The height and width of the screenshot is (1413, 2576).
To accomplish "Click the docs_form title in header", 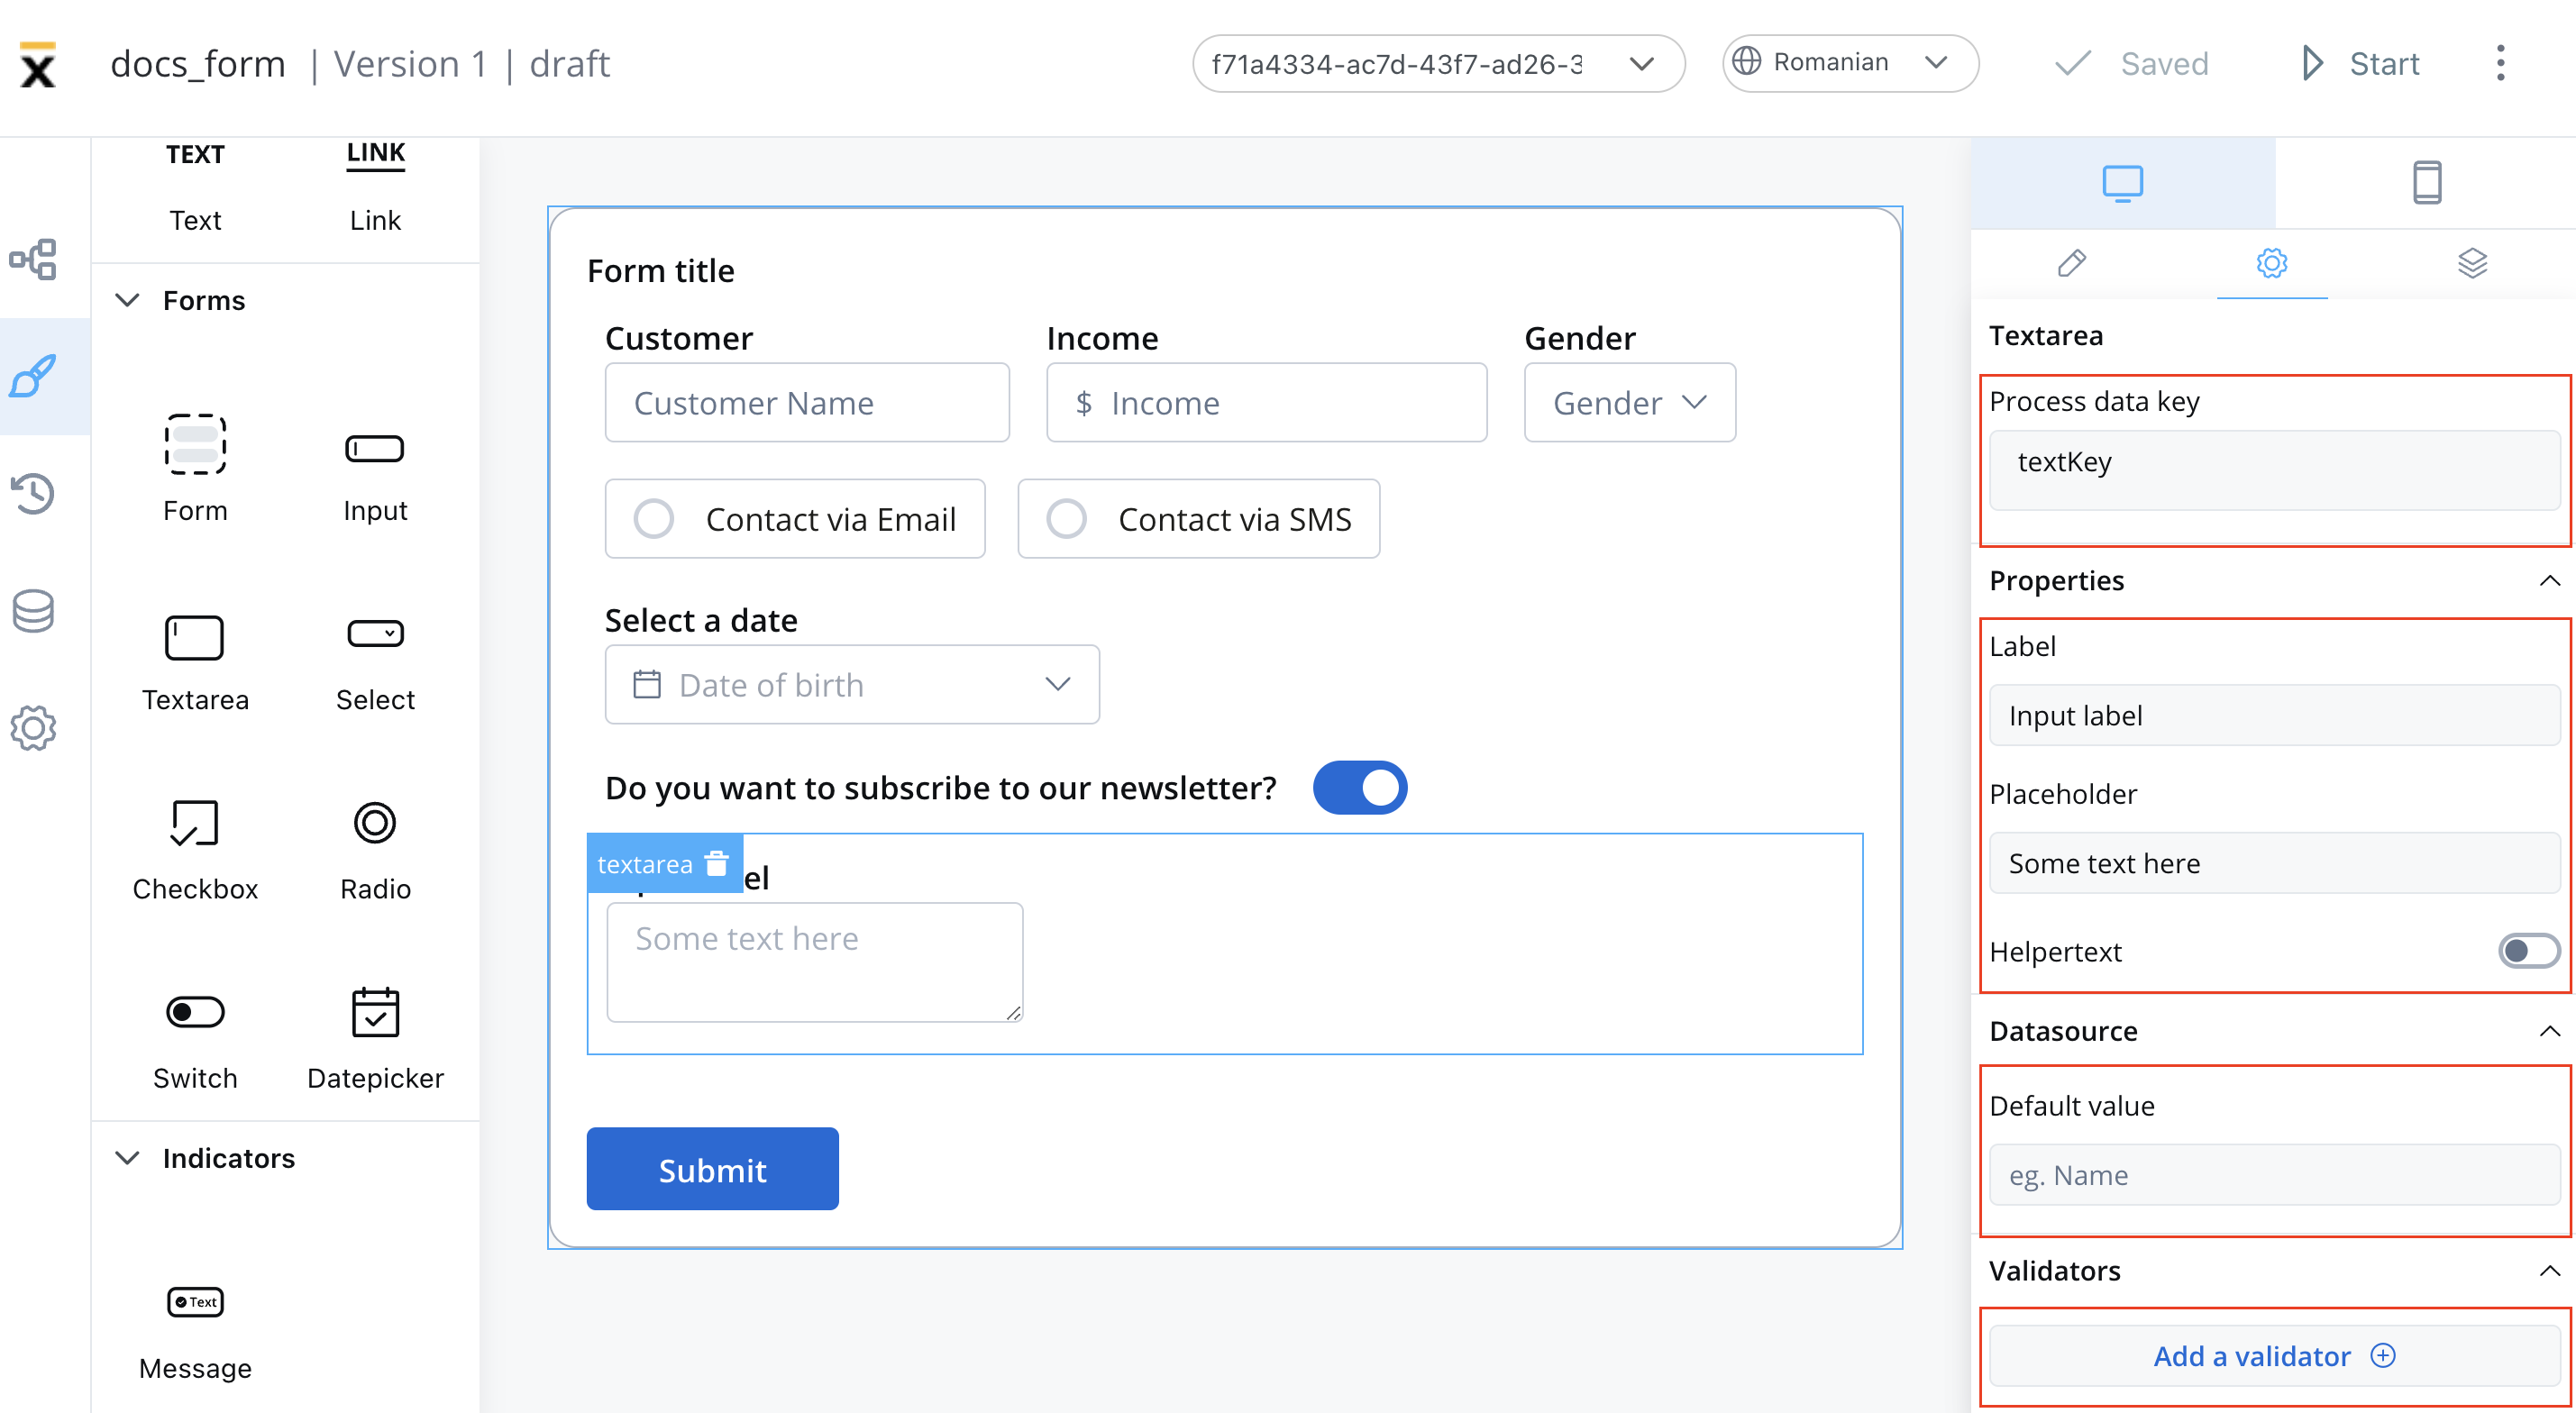I will (x=198, y=64).
